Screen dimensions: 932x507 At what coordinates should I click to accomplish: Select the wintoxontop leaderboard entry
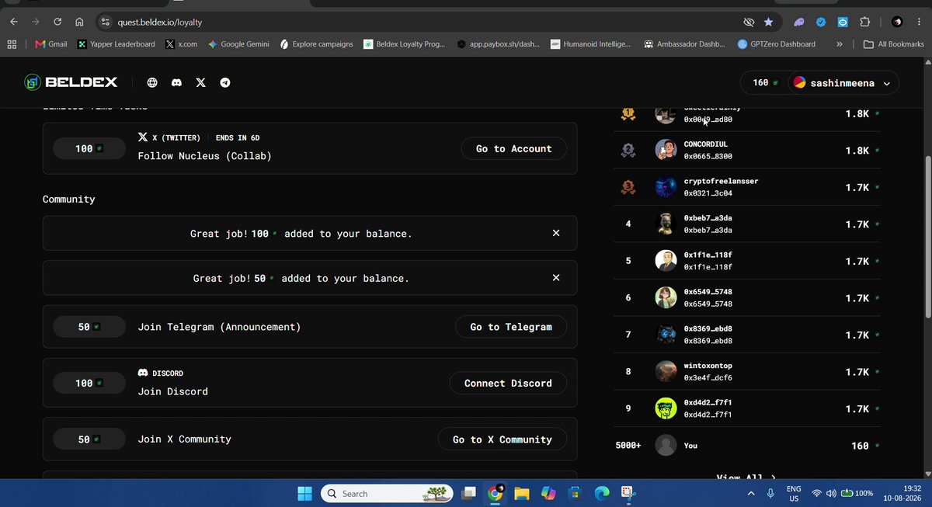click(x=747, y=372)
